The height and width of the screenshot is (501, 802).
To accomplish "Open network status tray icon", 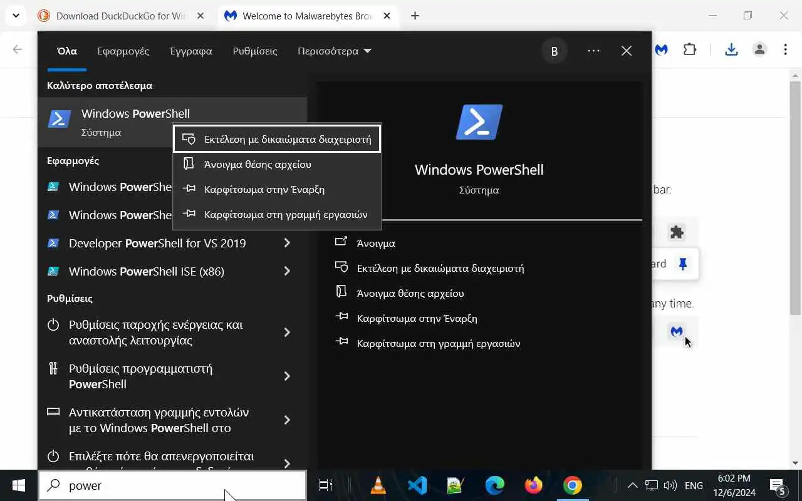I will (x=652, y=485).
